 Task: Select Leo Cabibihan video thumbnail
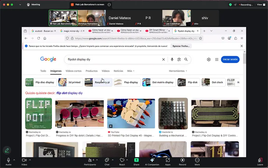(177, 18)
